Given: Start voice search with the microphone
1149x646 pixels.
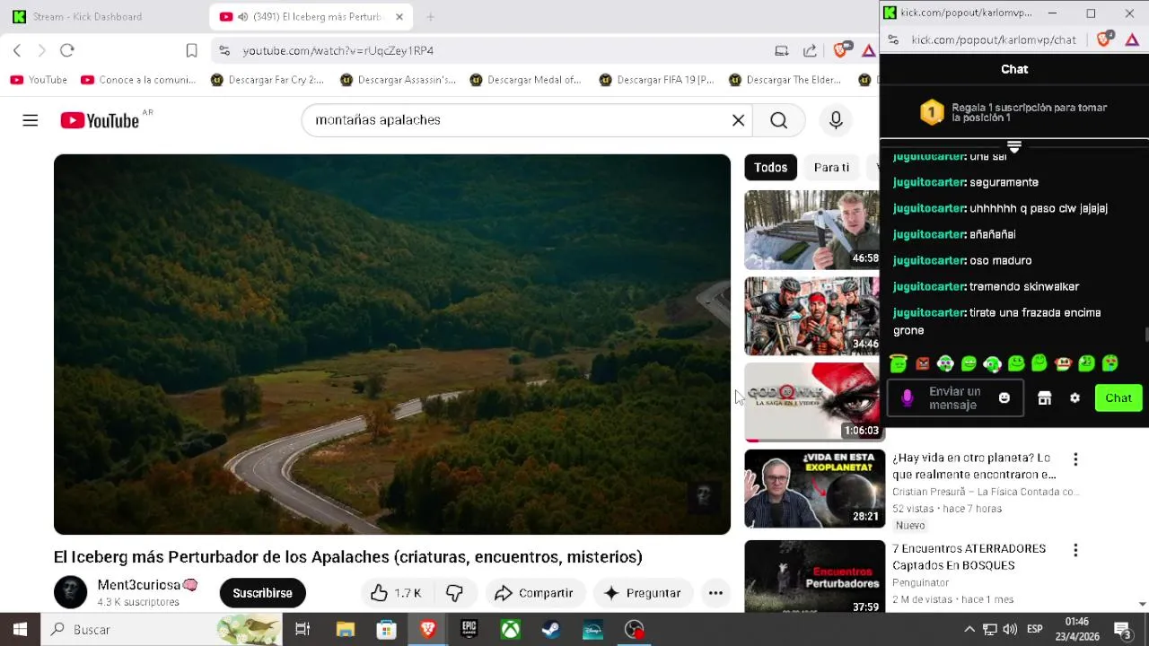Looking at the screenshot, I should pos(836,120).
